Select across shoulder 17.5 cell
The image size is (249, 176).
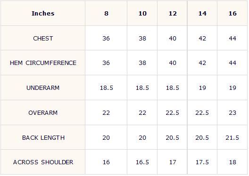[202, 162]
